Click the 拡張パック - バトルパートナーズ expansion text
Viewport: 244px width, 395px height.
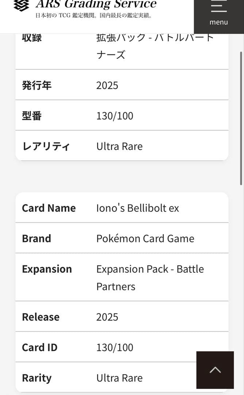click(154, 46)
